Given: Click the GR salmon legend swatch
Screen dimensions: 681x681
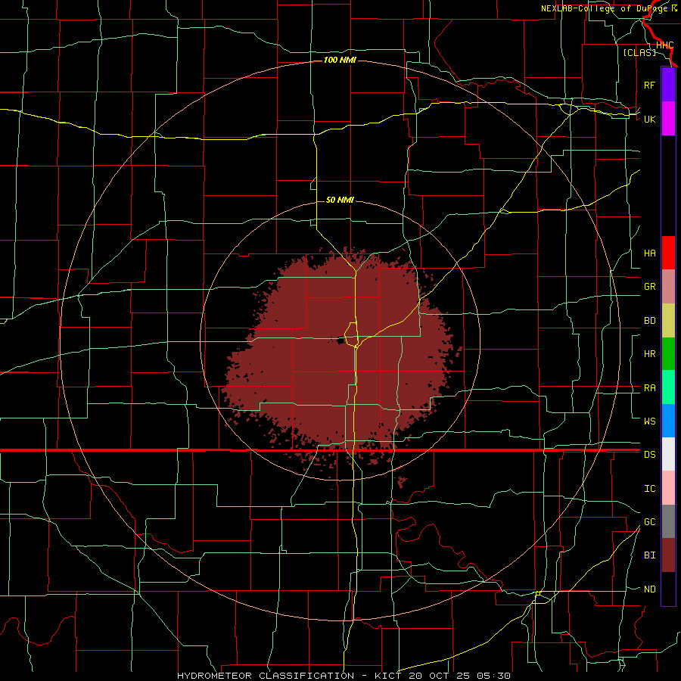Looking at the screenshot, I should pyautogui.click(x=668, y=286).
